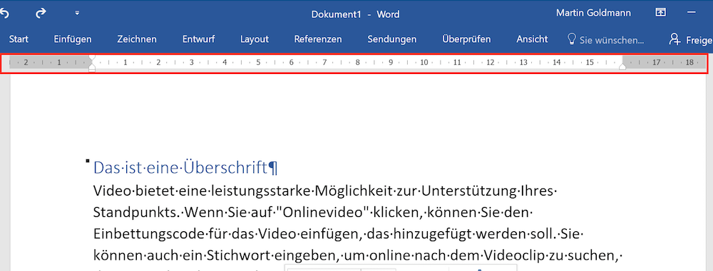Viewport: 713px width, 271px height.
Task: Switch to the Referenzen tab
Action: (x=318, y=40)
